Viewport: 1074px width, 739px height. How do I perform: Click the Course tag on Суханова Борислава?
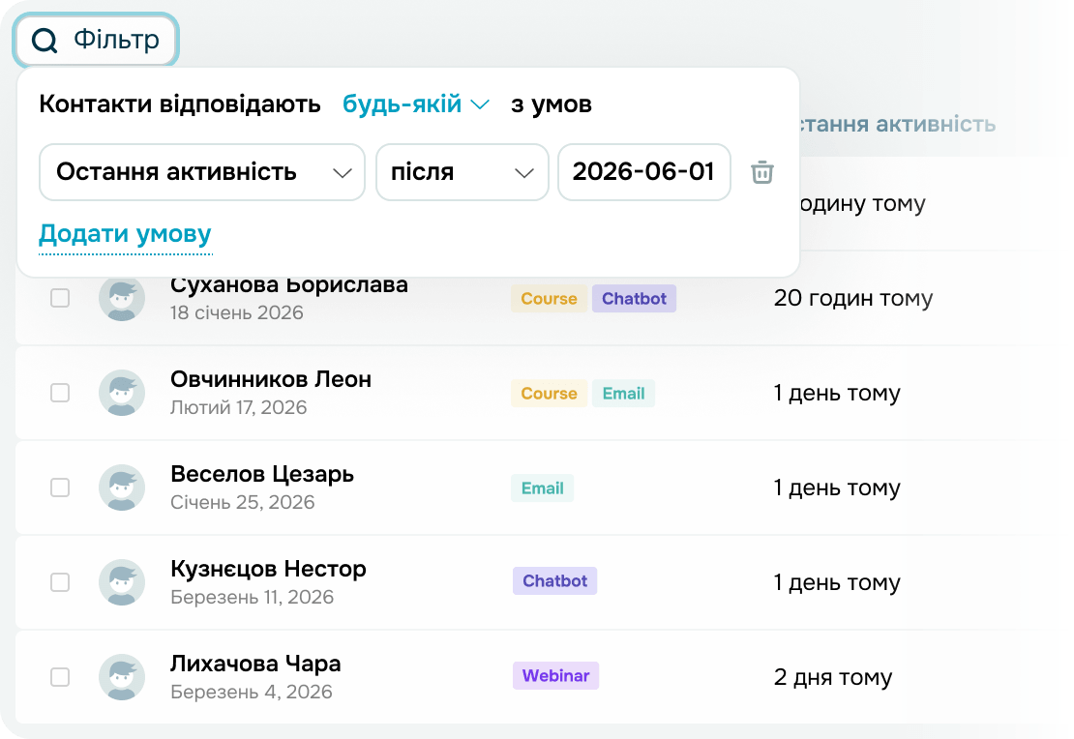[x=549, y=299]
